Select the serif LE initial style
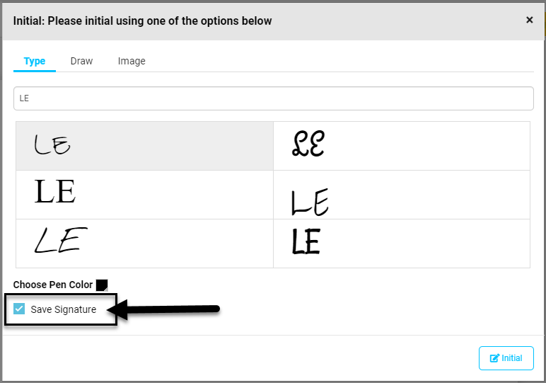 pyautogui.click(x=144, y=195)
